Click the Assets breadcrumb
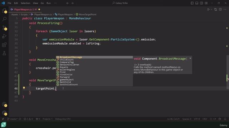Image resolution: width=229 pixels, height=128 pixels. pyautogui.click(x=15, y=15)
